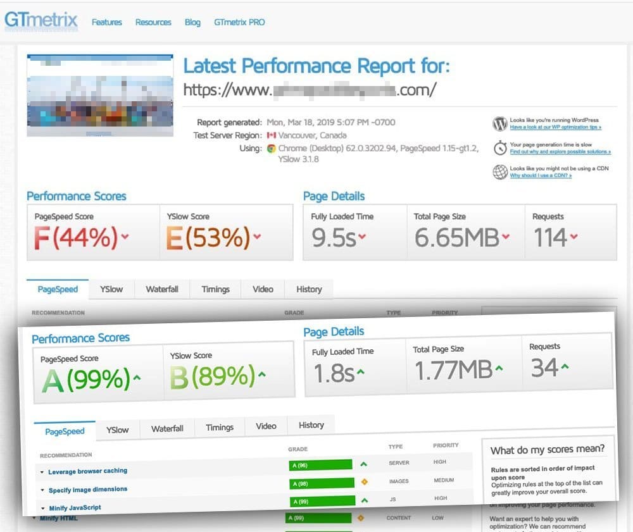Click the Minify HTML A (99) grade bar

pyautogui.click(x=318, y=518)
